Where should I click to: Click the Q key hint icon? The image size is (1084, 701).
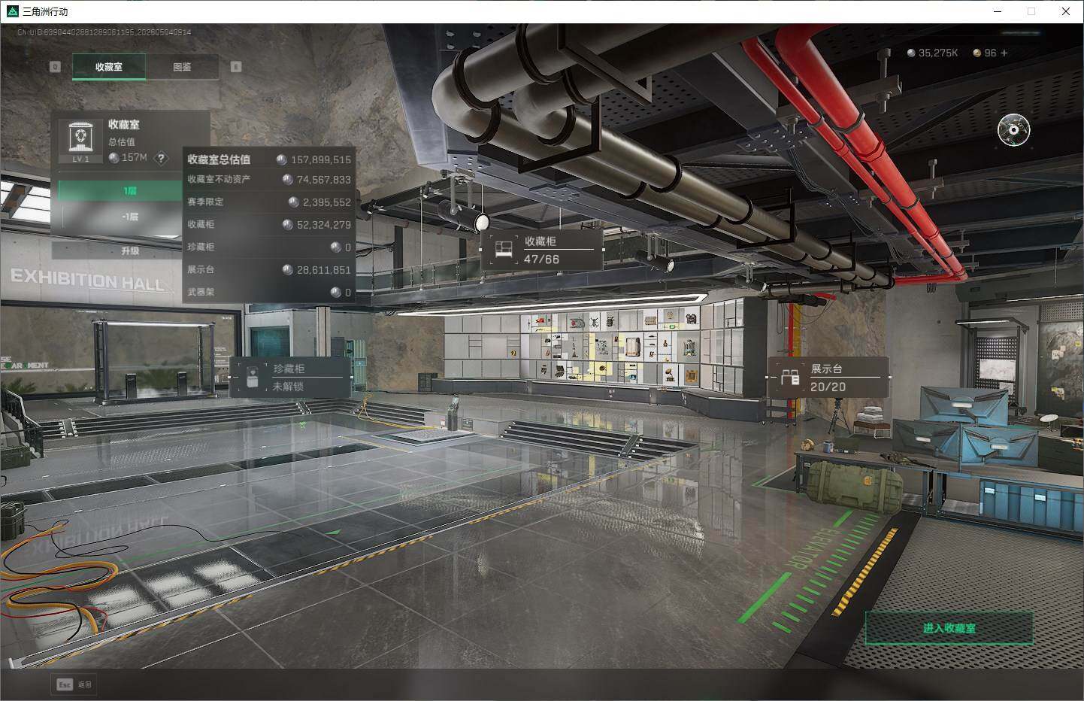pos(55,67)
